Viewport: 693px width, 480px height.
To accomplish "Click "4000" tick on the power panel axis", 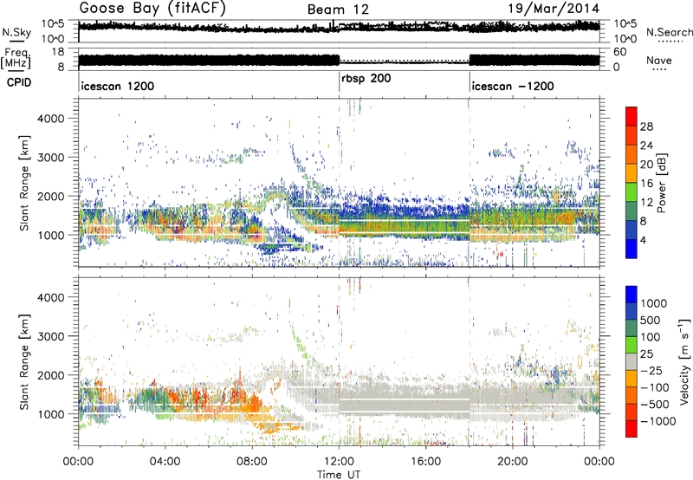I will pos(50,119).
